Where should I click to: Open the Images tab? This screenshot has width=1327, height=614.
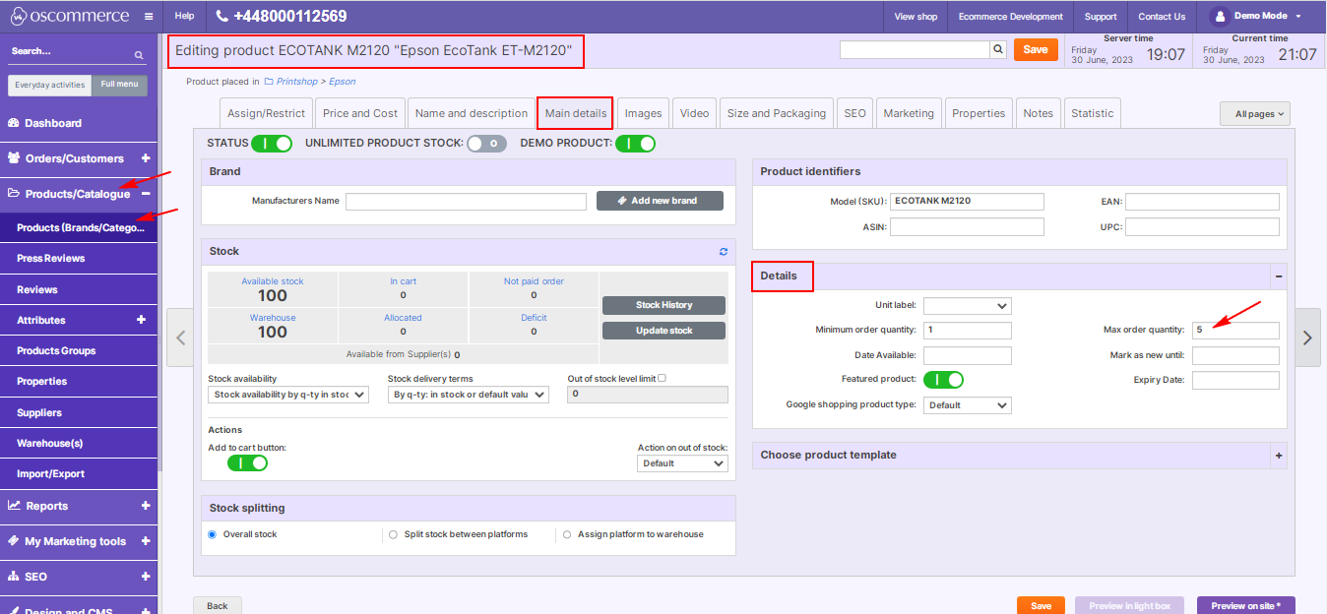coord(644,113)
